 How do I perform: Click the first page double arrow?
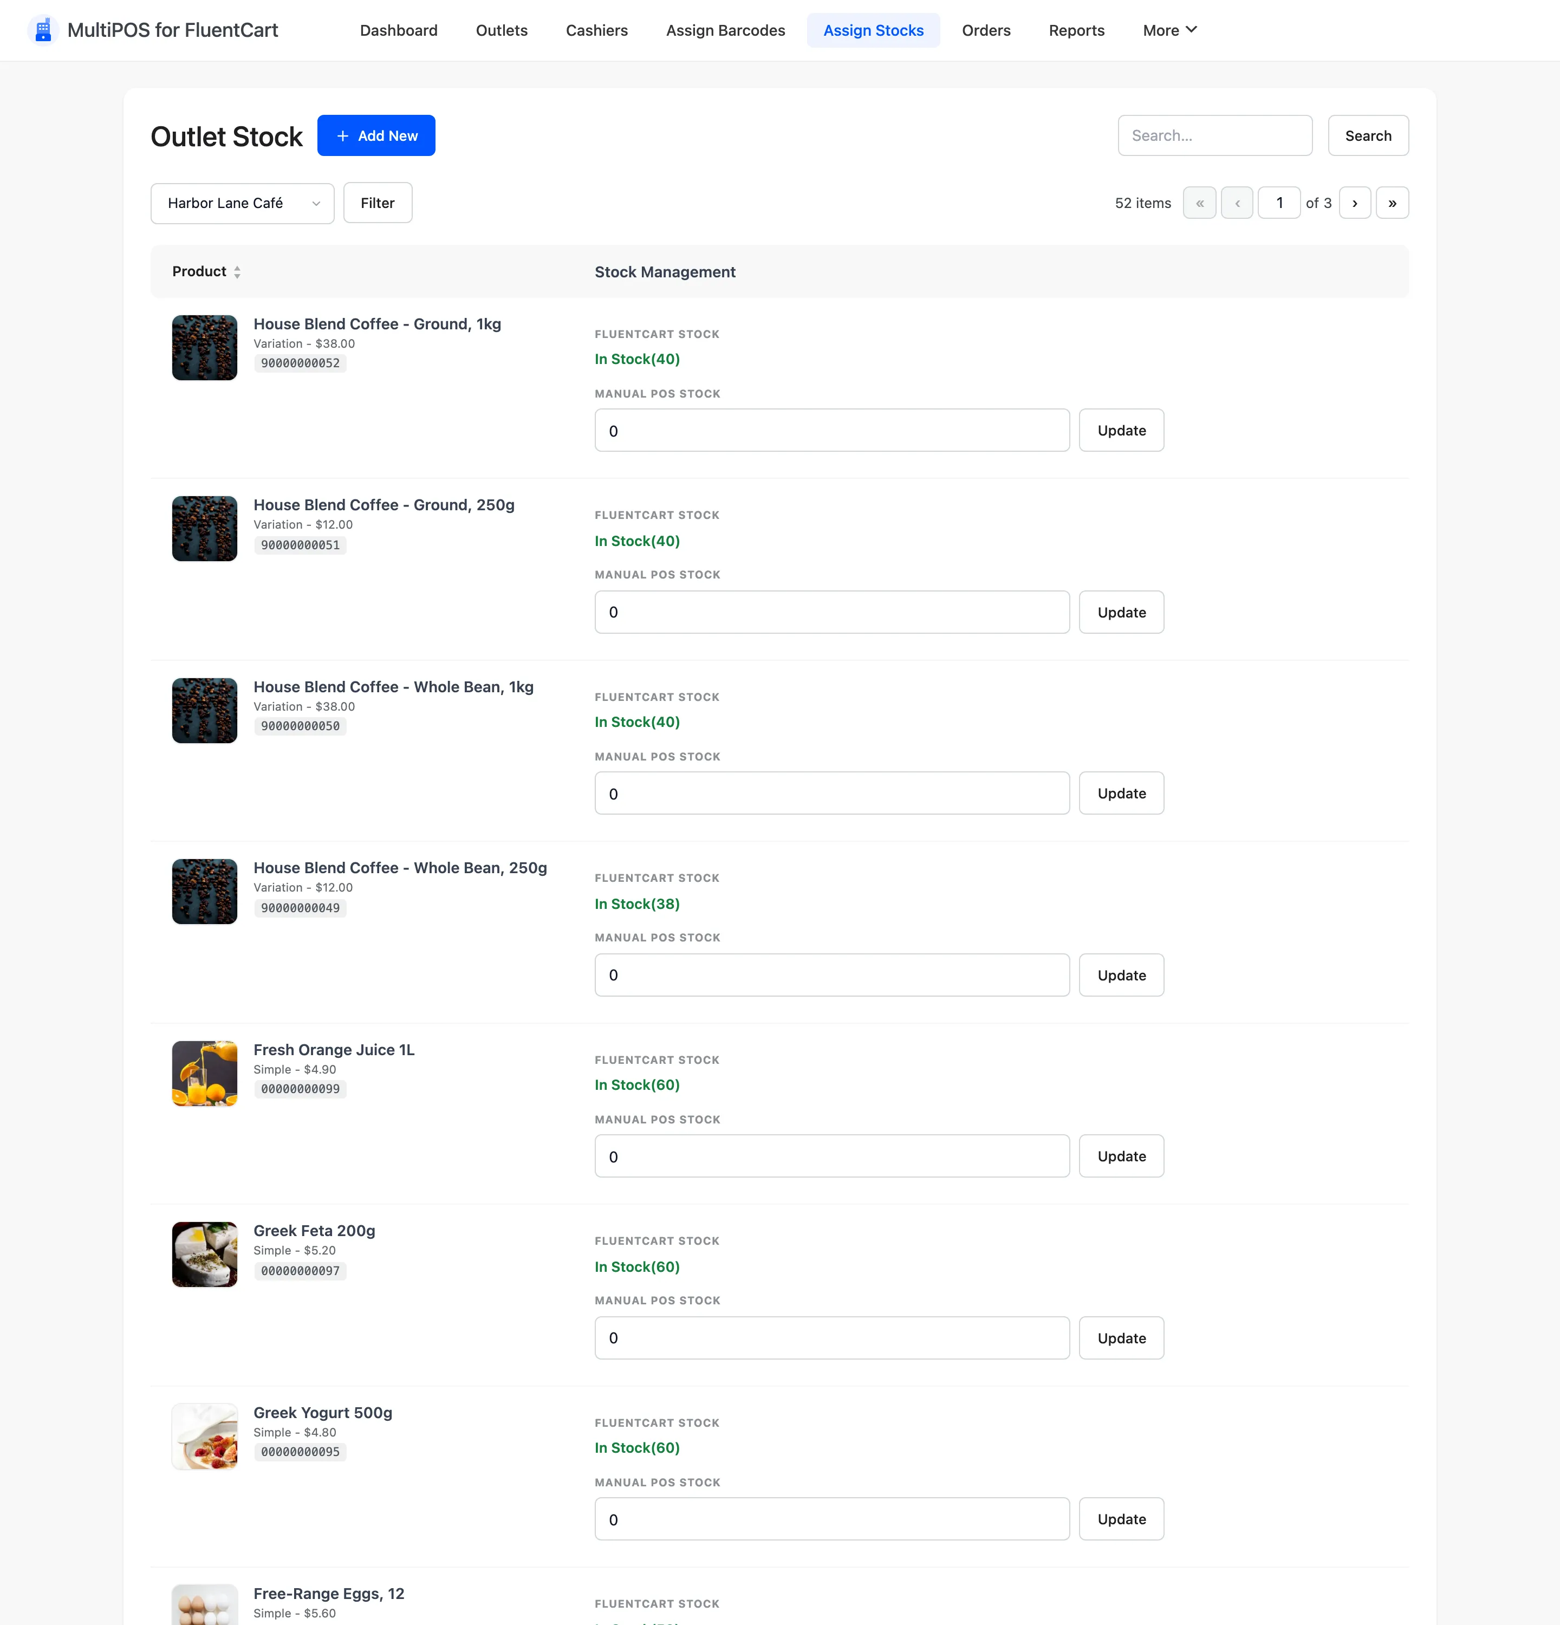[1199, 203]
